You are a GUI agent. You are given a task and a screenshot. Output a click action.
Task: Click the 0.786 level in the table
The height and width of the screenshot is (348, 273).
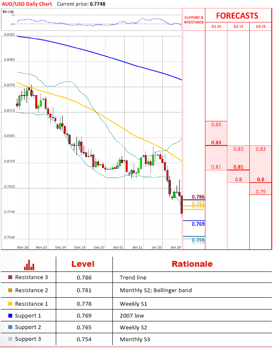84,277
